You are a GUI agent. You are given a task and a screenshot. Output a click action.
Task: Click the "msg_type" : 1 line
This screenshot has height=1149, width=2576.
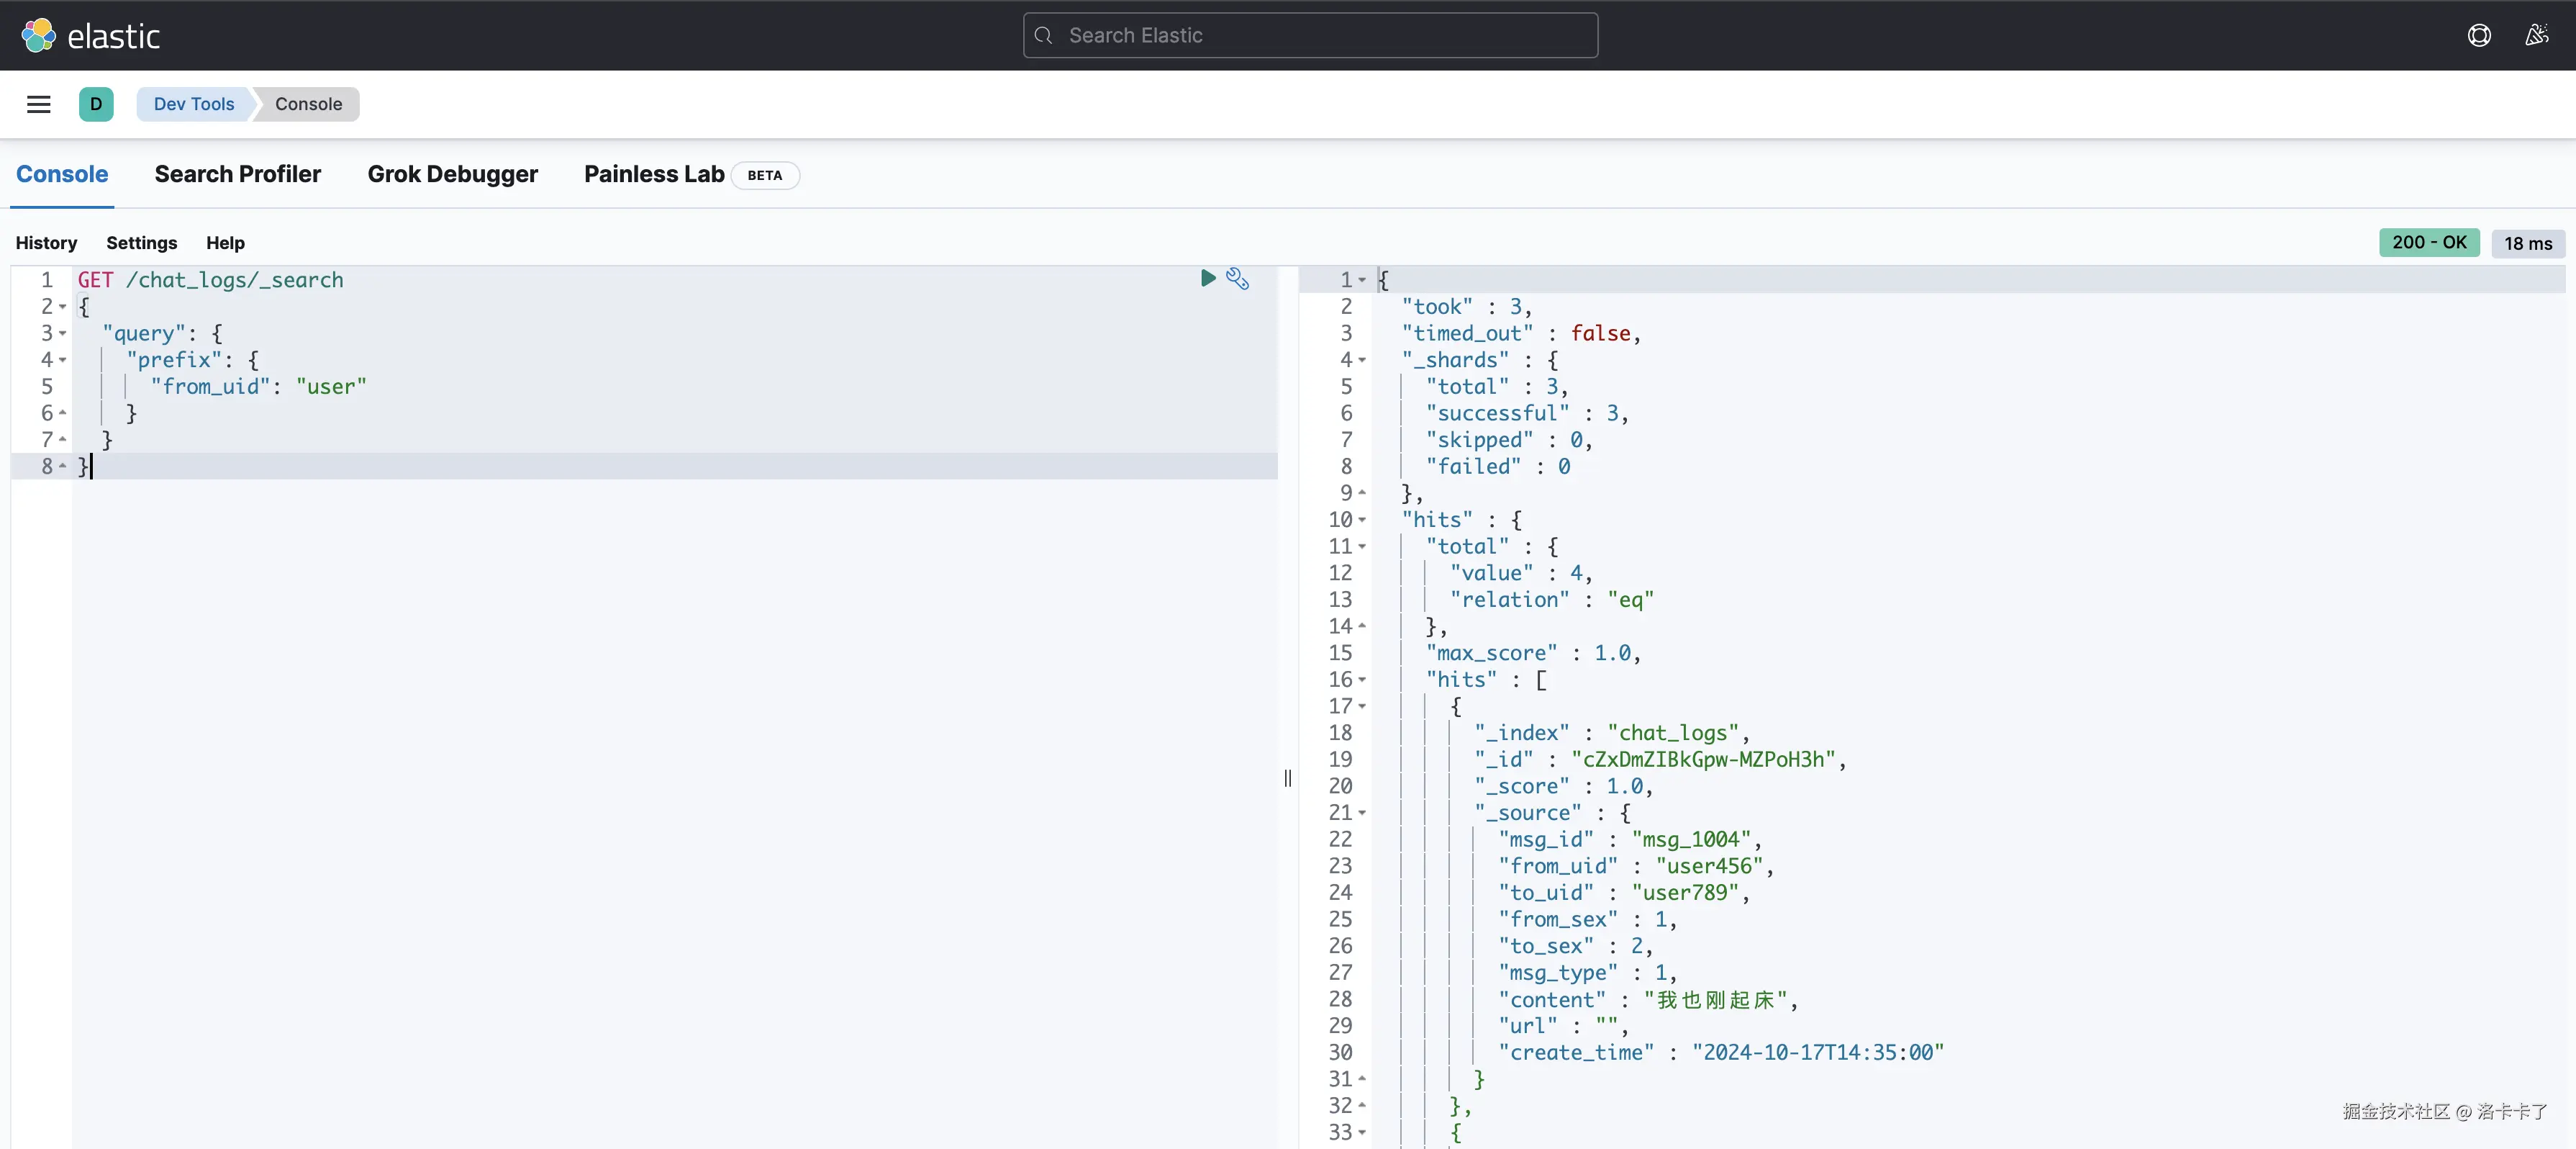[x=1588, y=973]
